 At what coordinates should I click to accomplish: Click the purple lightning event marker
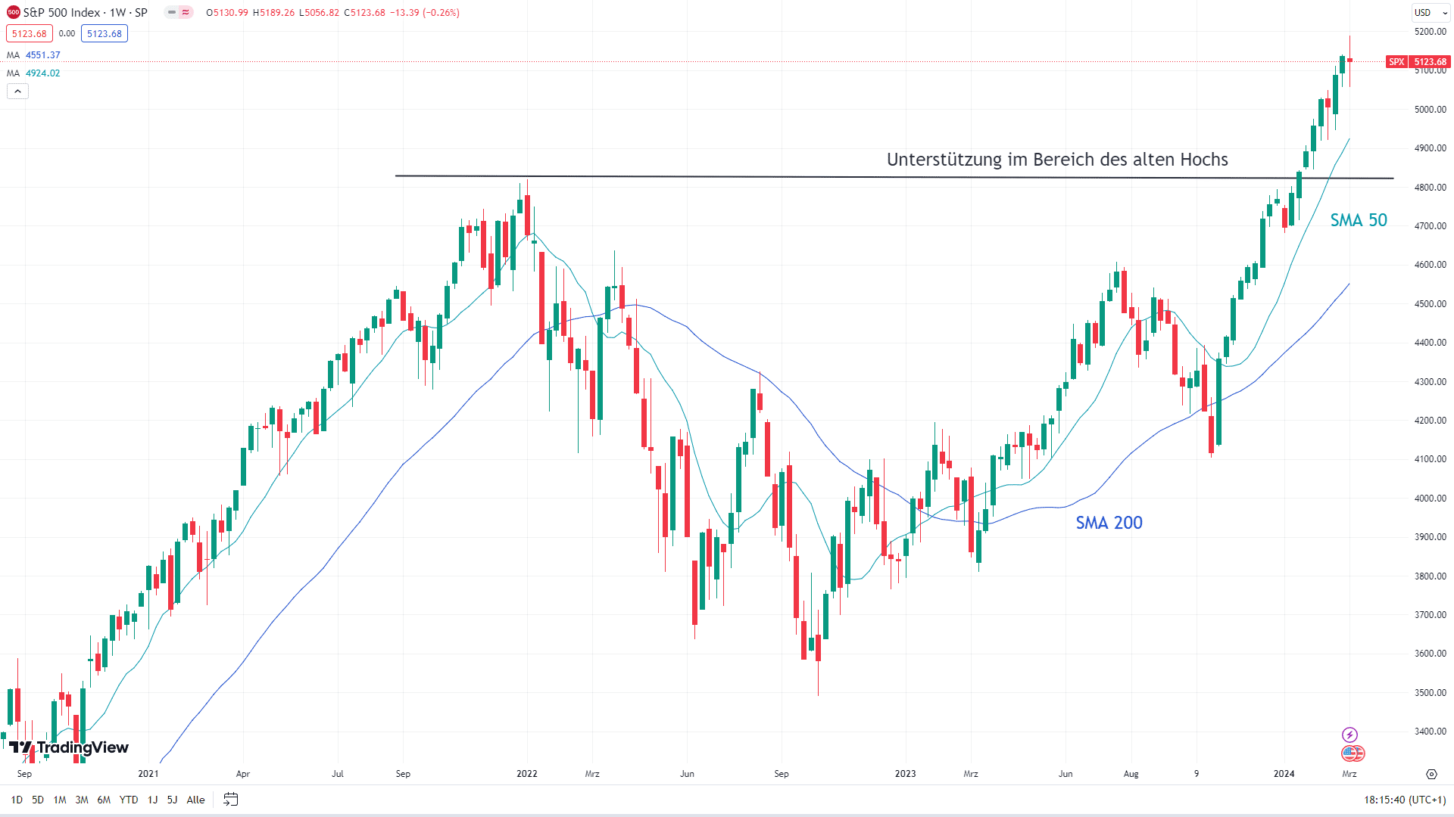click(1349, 735)
